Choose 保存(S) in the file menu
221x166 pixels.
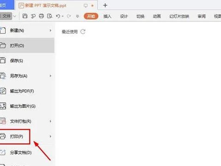click(27, 61)
